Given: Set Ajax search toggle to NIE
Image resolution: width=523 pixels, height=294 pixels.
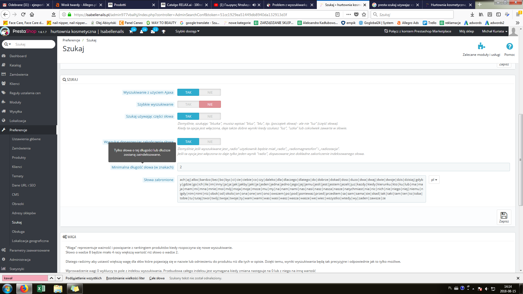Looking at the screenshot, I should coord(210,93).
